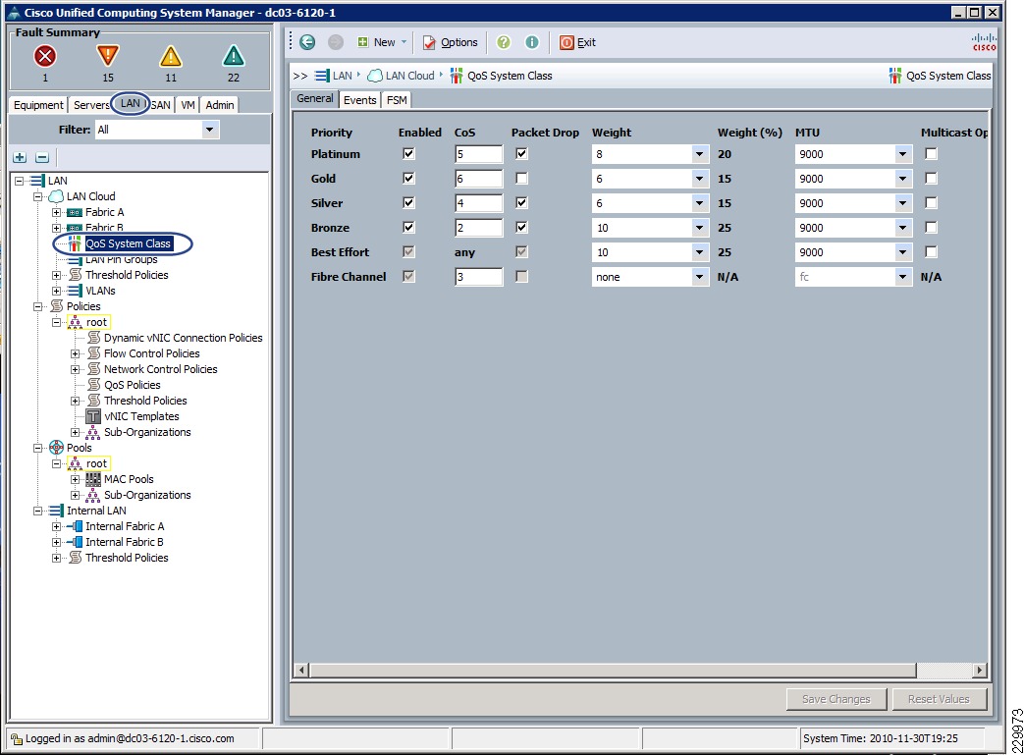Click the horizontal scrollbar right arrow
This screenshot has width=1024, height=755.
click(x=979, y=671)
